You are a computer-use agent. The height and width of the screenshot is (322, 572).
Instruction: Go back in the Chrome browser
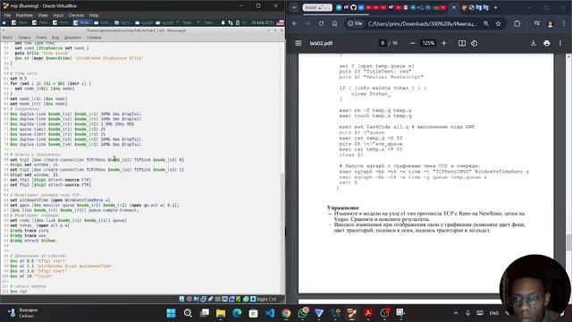(x=294, y=23)
